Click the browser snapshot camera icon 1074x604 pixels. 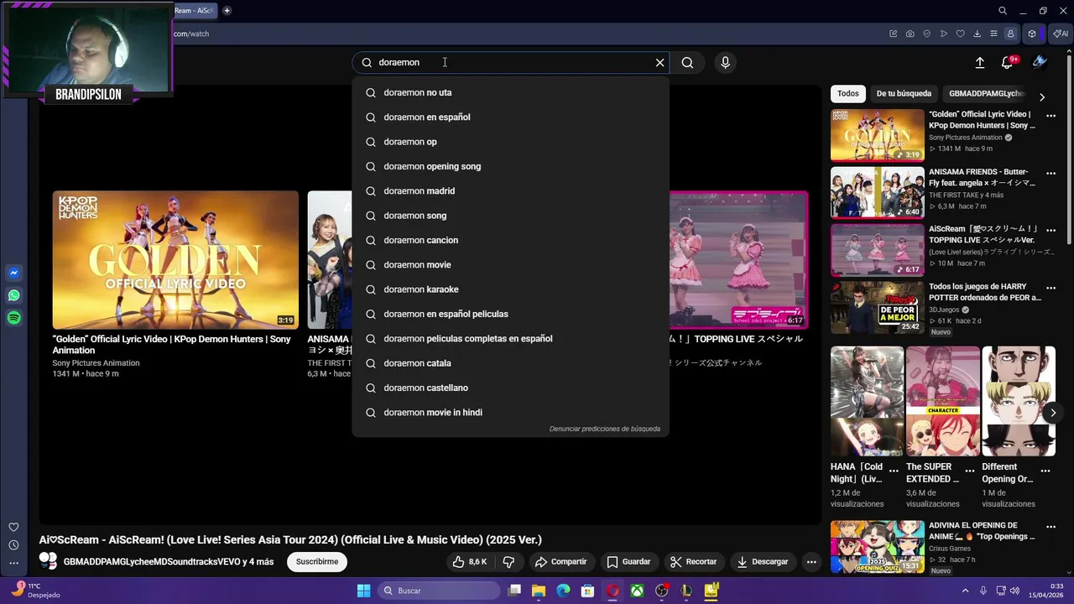910,34
